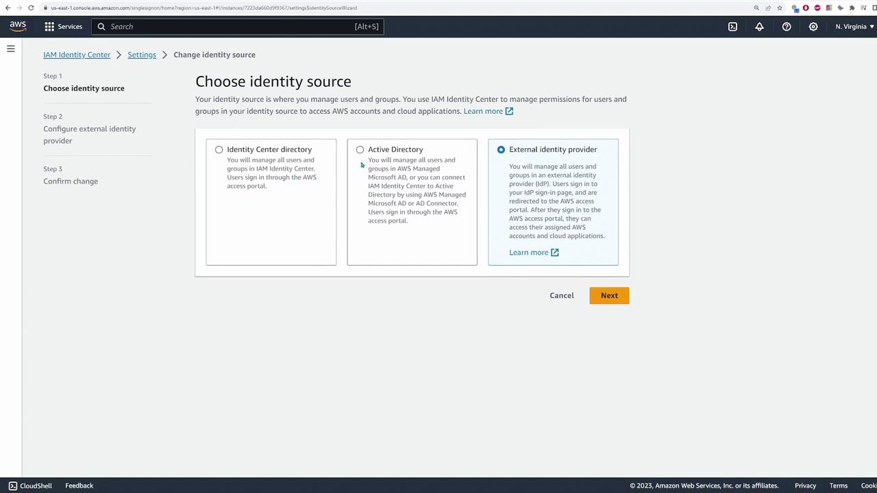Open the Terms link in footer
Image resolution: width=877 pixels, height=493 pixels.
click(x=839, y=485)
